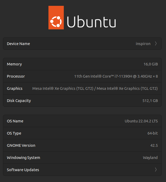The image size is (166, 182).
Task: Select the Disk Capacity label
Action: (x=19, y=101)
